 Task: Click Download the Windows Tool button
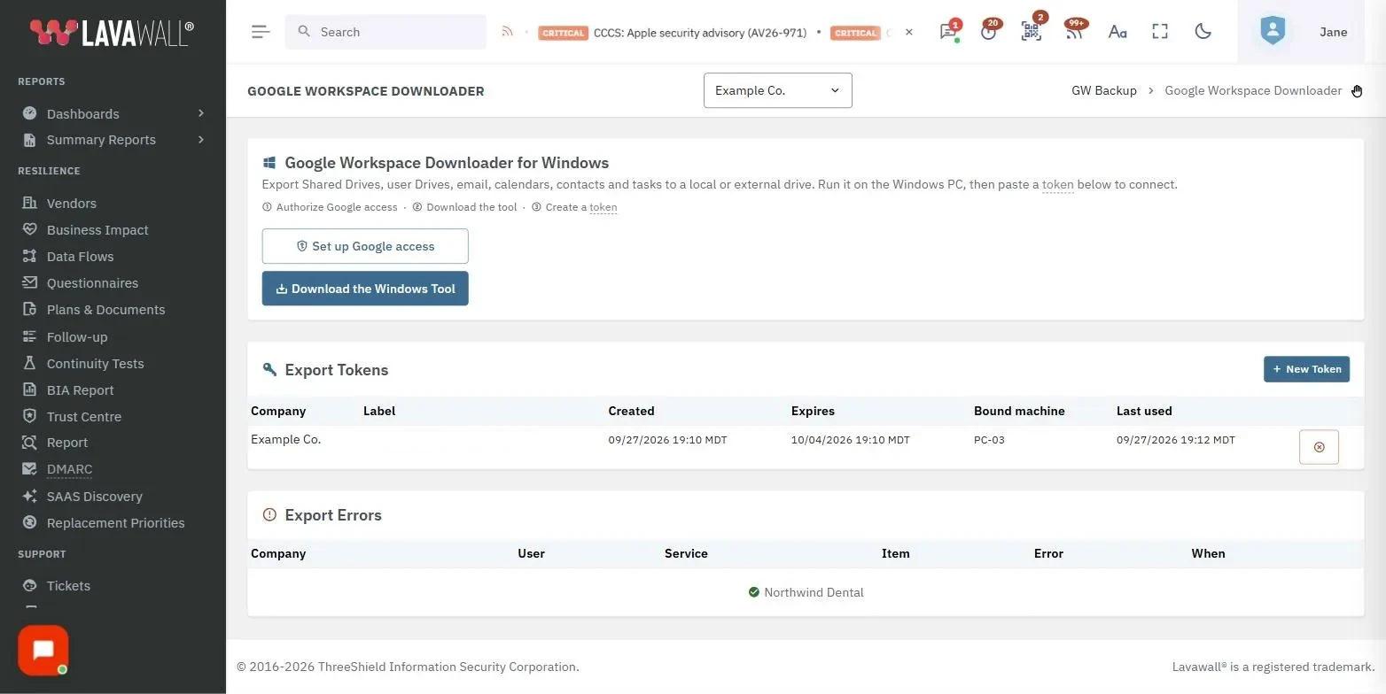click(x=365, y=289)
